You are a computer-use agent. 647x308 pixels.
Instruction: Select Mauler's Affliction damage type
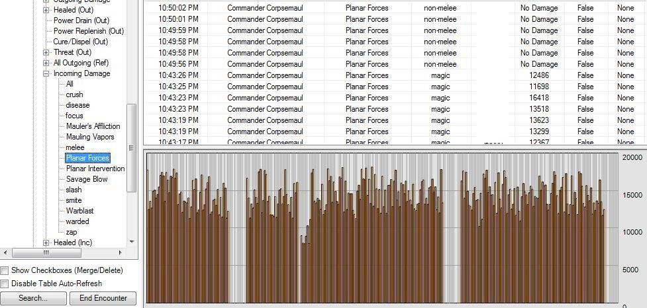pos(93,126)
